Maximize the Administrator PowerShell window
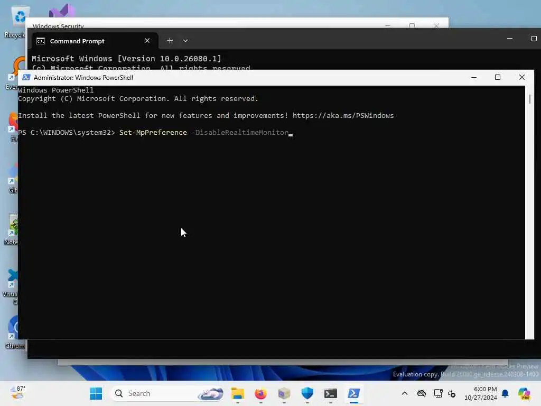The width and height of the screenshot is (541, 406). pos(498,77)
